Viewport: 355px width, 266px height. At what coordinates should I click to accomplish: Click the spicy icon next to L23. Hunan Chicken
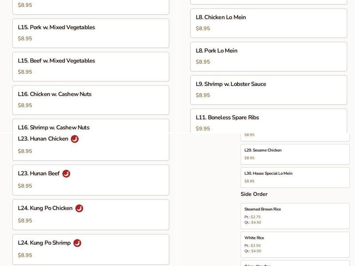click(x=74, y=138)
